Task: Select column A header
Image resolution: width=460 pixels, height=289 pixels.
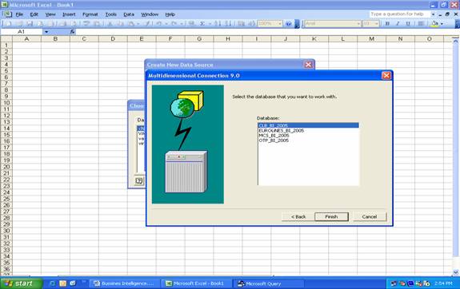Action: tap(26, 39)
